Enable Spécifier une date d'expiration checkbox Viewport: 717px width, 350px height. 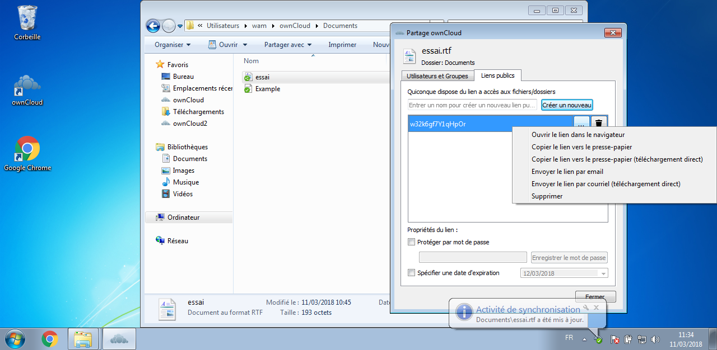(412, 273)
